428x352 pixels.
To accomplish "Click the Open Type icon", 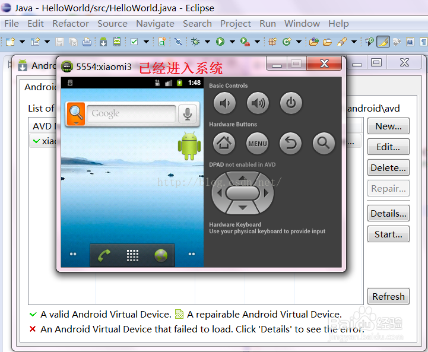I will 314,42.
